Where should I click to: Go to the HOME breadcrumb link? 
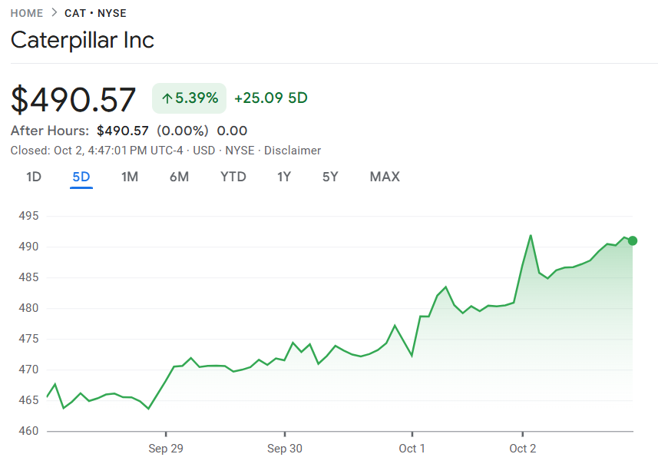[x=27, y=13]
